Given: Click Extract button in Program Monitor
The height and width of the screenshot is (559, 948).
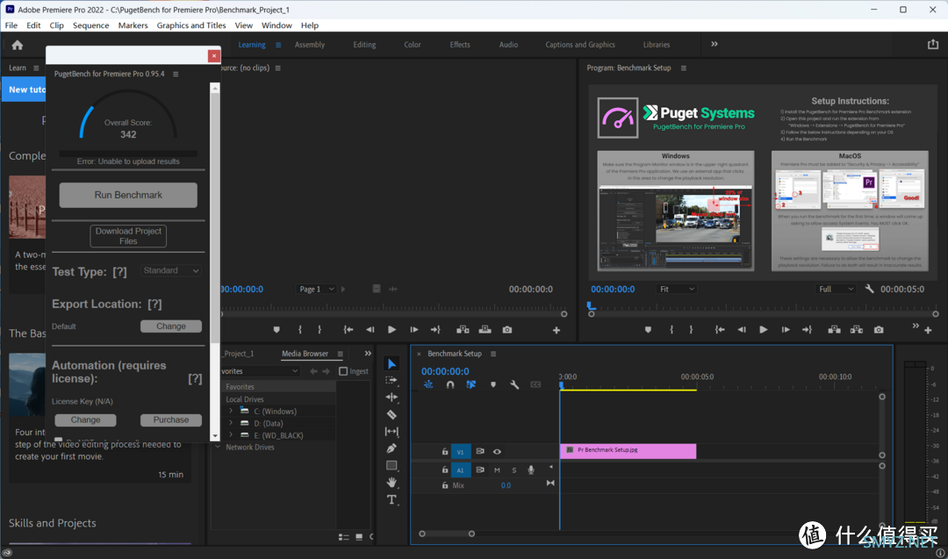Looking at the screenshot, I should [x=857, y=330].
